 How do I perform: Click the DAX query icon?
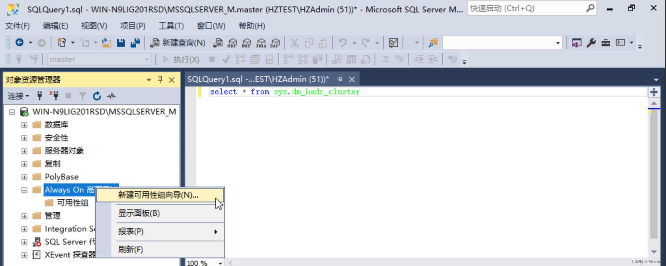[x=275, y=43]
